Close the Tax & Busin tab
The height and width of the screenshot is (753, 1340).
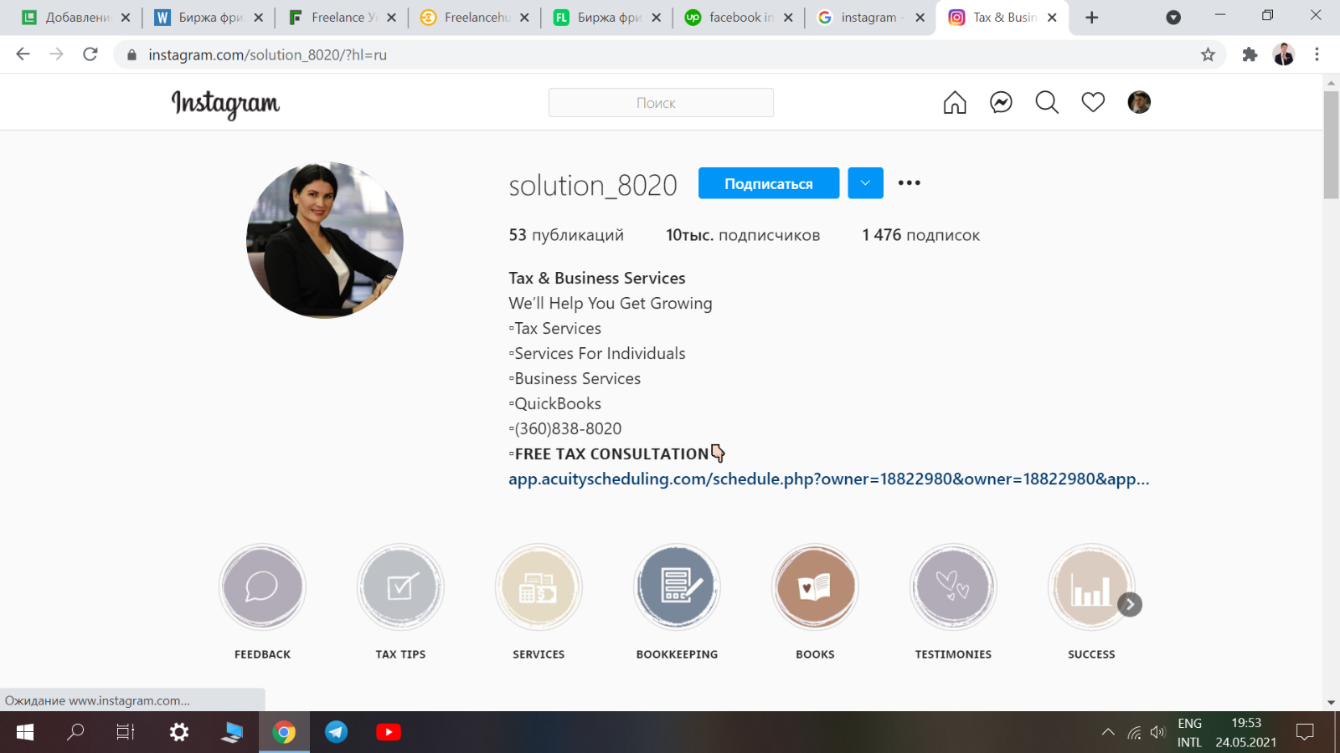(x=1052, y=18)
